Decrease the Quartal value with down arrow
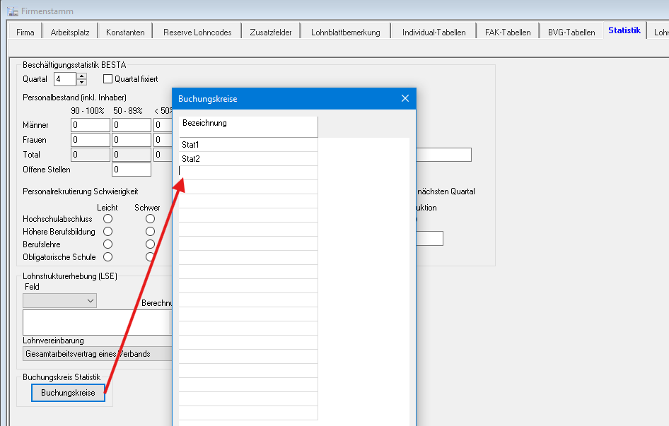The height and width of the screenshot is (426, 669). tap(82, 82)
